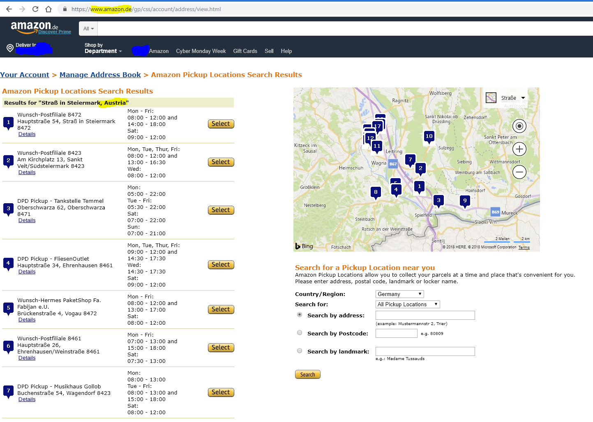Click map marker number 3 on map
This screenshot has height=422, width=593.
point(438,201)
